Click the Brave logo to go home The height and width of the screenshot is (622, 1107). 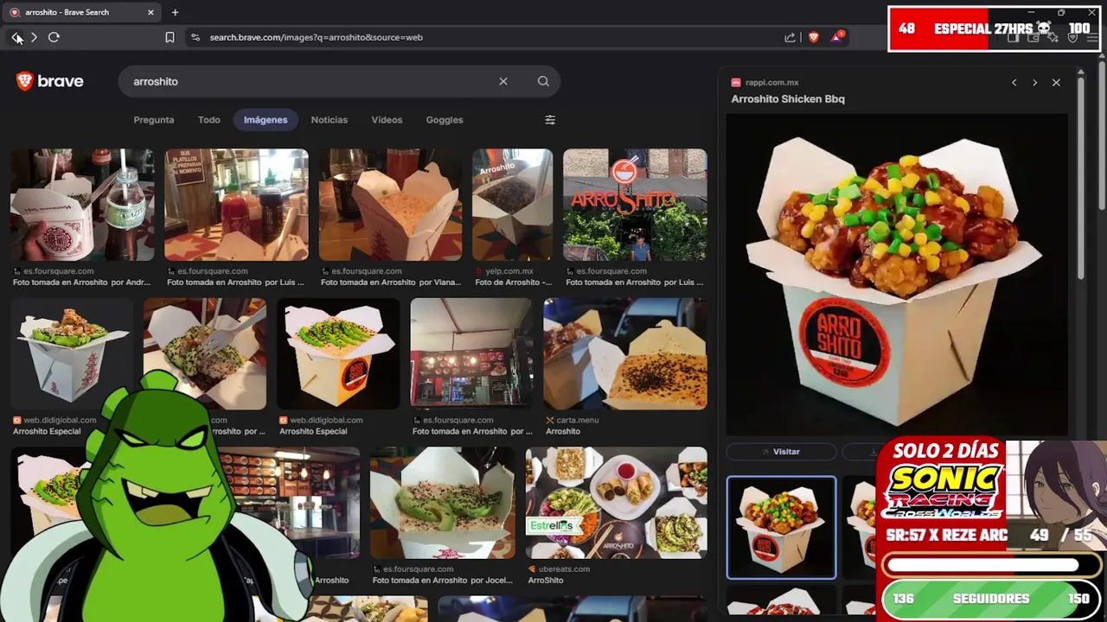(49, 81)
